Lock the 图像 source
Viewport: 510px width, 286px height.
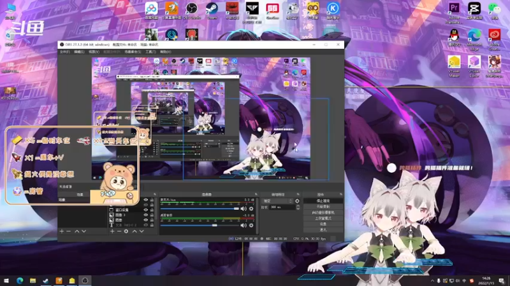point(152,220)
